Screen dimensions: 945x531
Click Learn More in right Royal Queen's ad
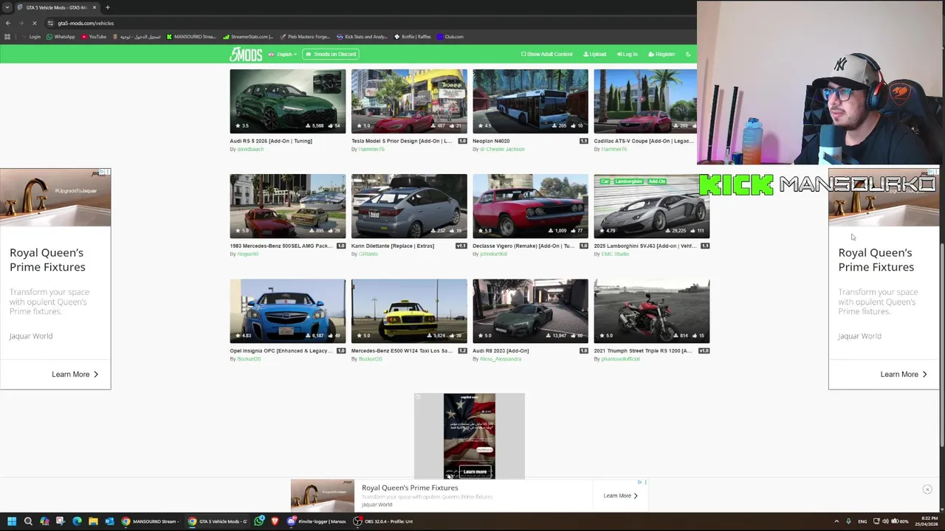tap(903, 374)
